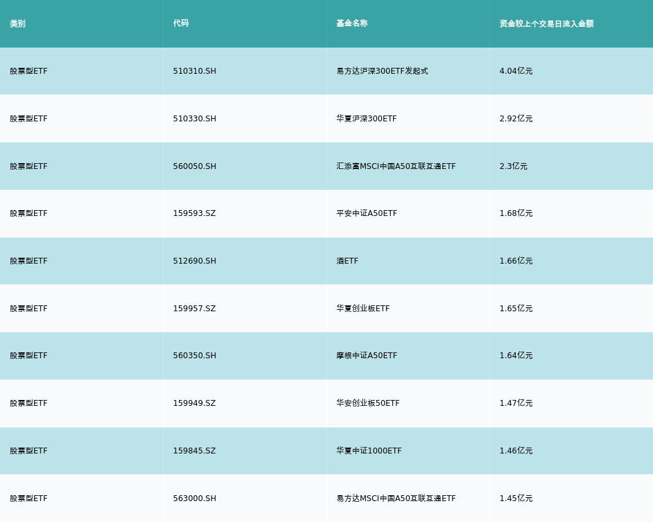653x522 pixels.
Task: Click the inflow amount 1.66亿元
Action: pos(516,261)
